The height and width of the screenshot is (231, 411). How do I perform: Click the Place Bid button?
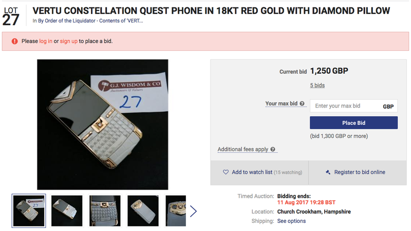pos(353,123)
